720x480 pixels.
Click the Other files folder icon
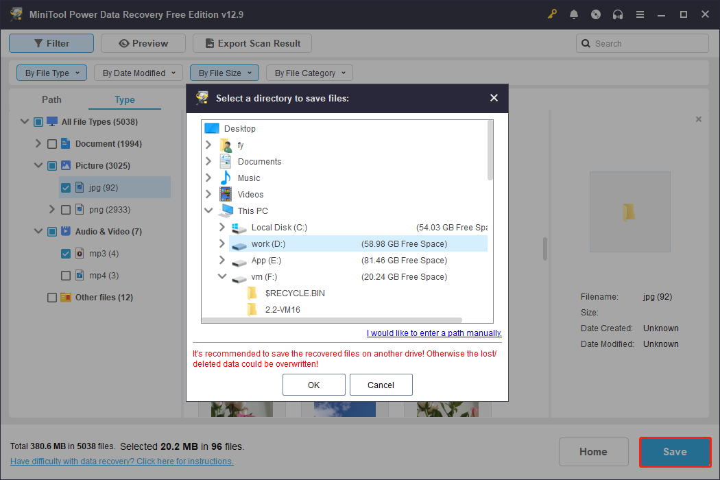[x=66, y=297]
